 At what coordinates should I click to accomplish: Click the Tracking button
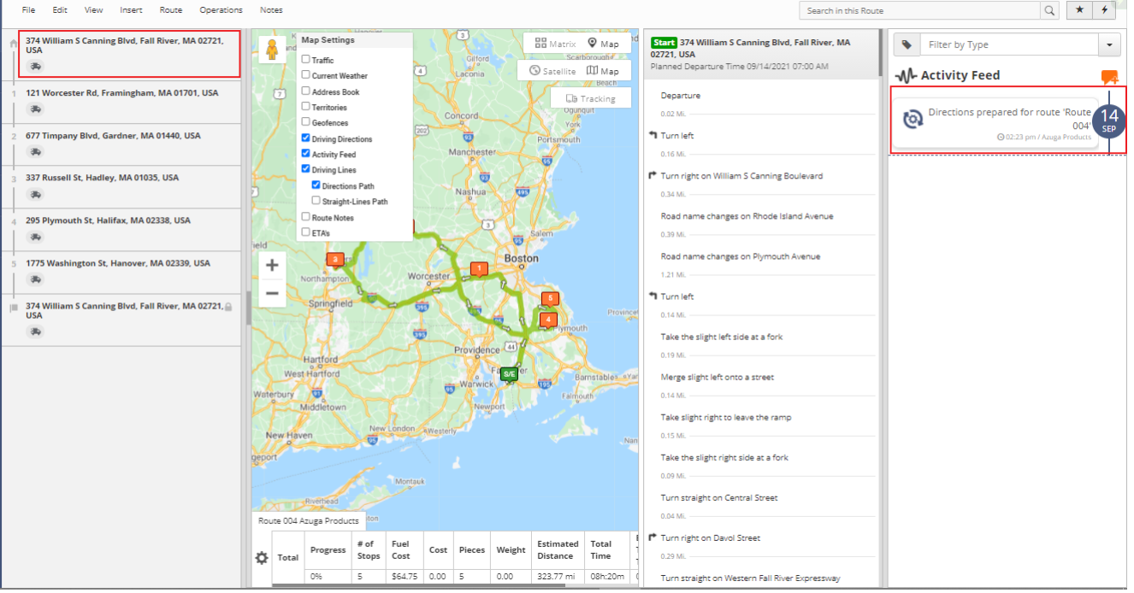591,98
